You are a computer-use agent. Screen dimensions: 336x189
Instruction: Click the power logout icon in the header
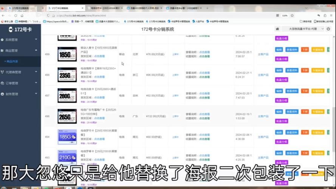point(328,29)
